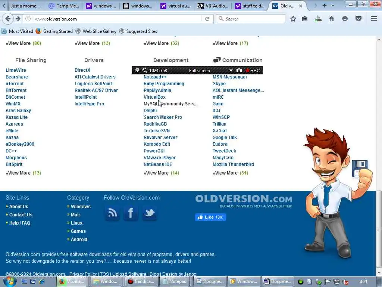Click the browser Search box

coord(251,19)
